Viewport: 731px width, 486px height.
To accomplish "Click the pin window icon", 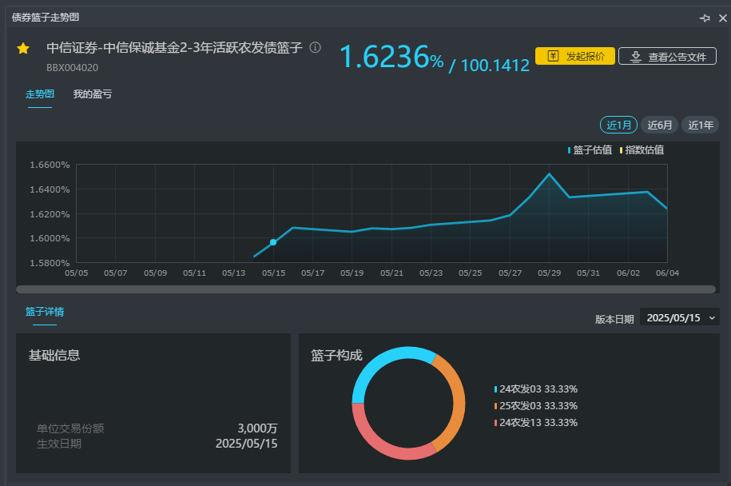I will pos(705,18).
